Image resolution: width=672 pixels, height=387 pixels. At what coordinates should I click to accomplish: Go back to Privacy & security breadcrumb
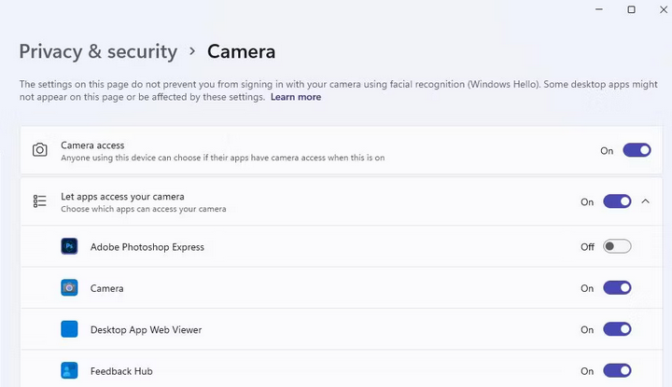click(x=98, y=52)
